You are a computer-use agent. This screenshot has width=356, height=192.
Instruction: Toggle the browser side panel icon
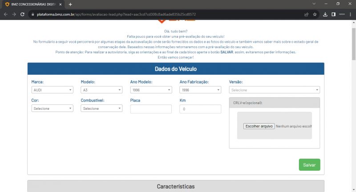coord(333,14)
